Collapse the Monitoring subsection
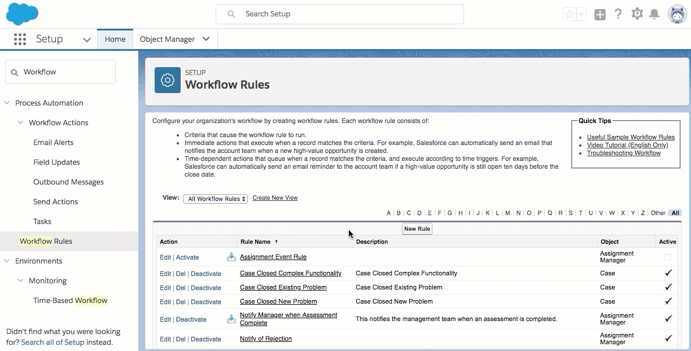691x351 pixels. (20, 280)
